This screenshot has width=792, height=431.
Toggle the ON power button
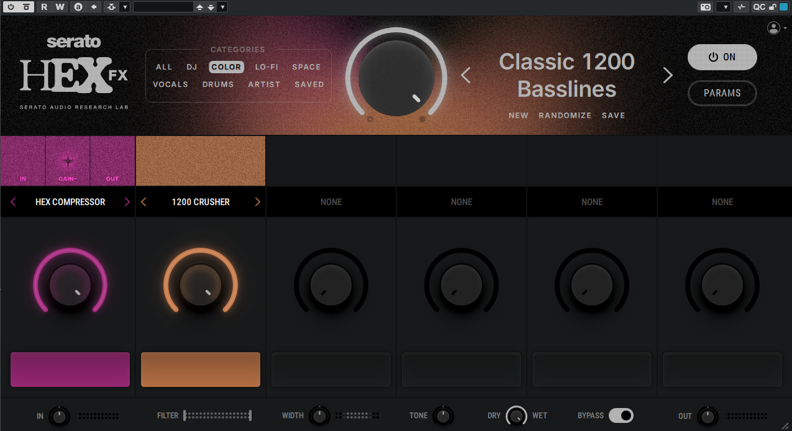(722, 57)
